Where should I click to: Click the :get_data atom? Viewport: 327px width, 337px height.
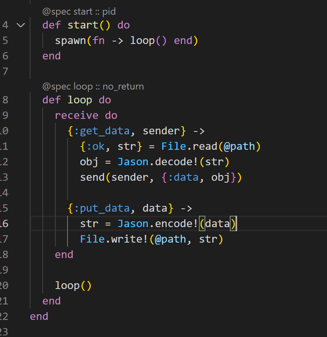[x=102, y=131]
